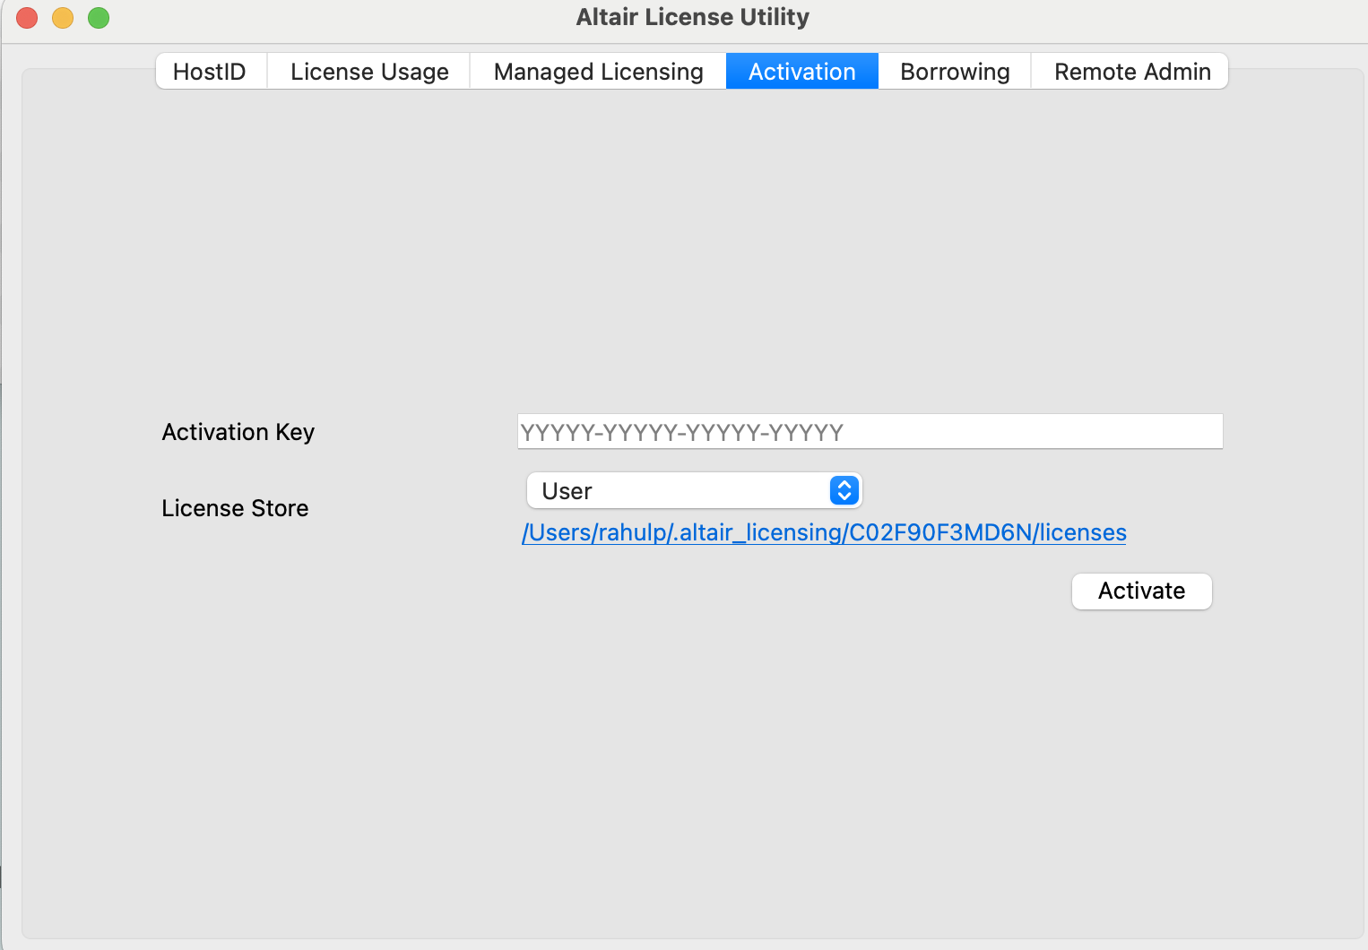Open the License Usage tab
The image size is (1368, 950).
368,71
